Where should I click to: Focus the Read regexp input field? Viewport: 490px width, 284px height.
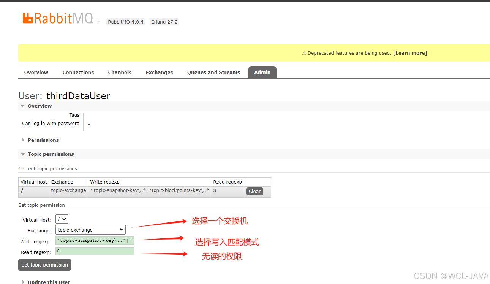click(x=95, y=251)
